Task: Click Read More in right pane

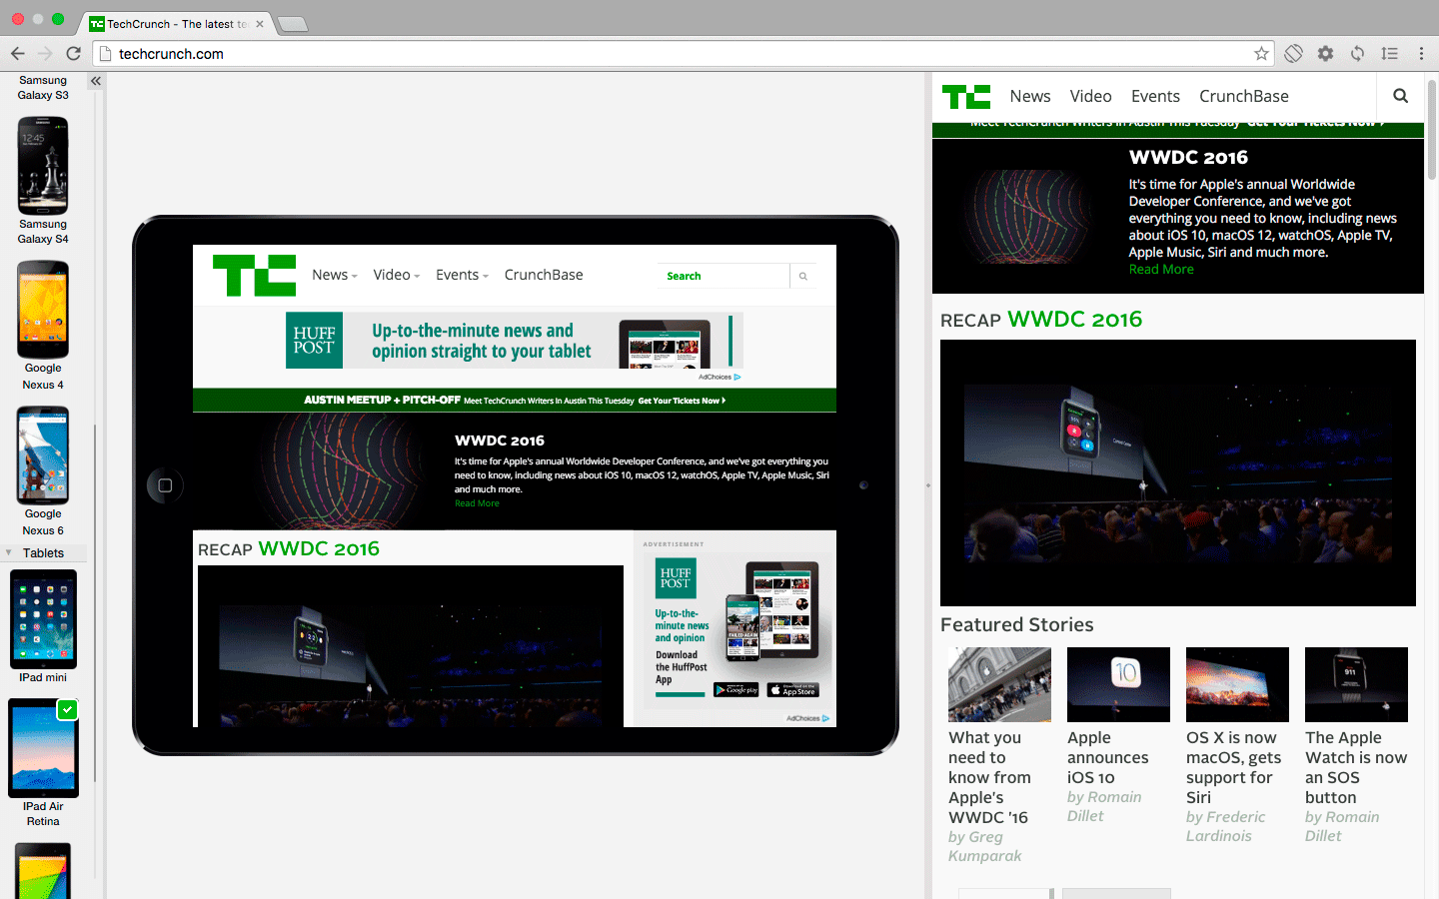Action: [1161, 270]
